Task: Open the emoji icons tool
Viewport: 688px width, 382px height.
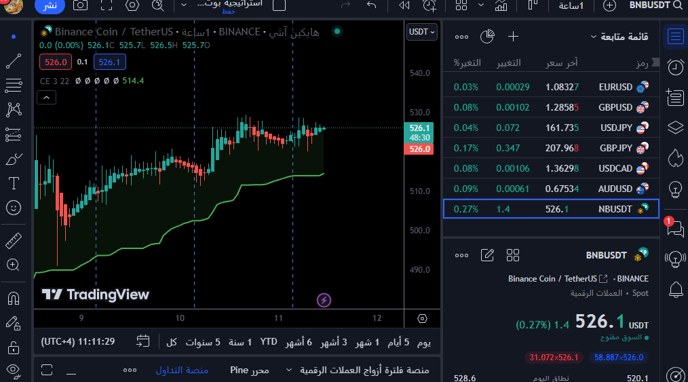Action: click(14, 208)
